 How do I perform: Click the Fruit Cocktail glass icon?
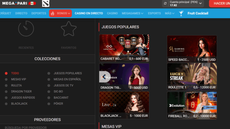[181, 13]
